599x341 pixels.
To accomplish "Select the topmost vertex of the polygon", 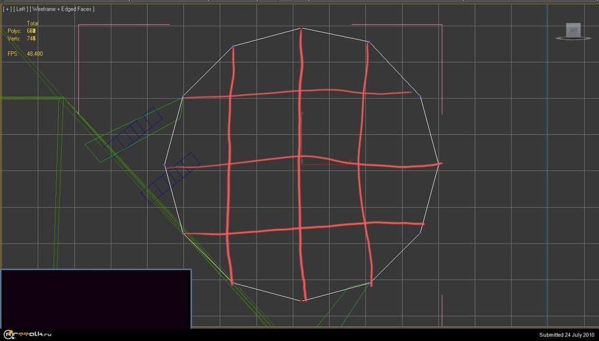I will tap(301, 28).
